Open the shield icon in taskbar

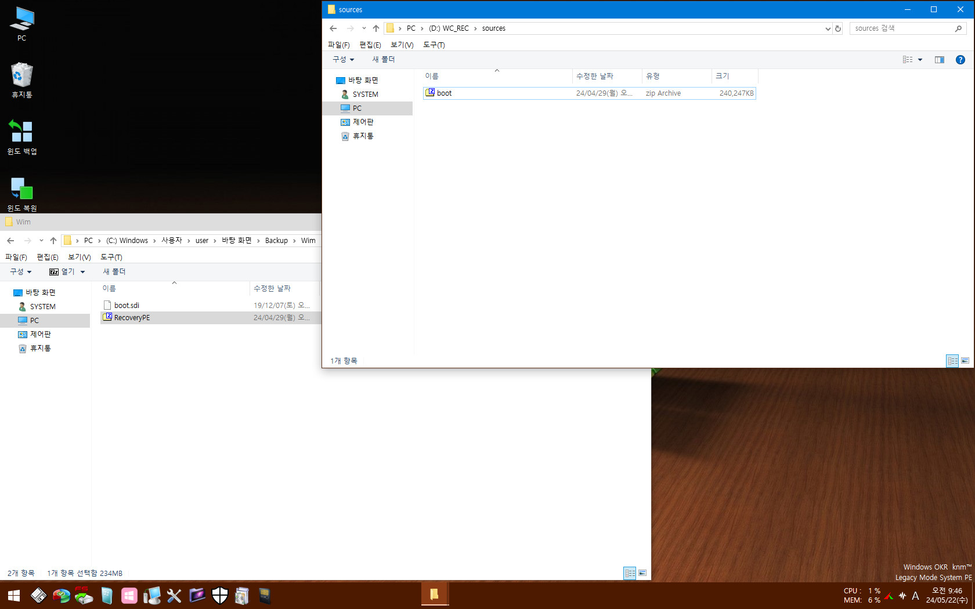(219, 596)
